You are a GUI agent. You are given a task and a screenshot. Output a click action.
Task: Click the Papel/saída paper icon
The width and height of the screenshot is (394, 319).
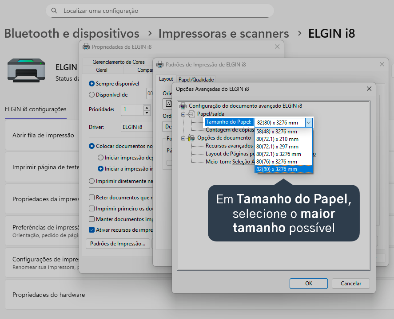pyautogui.click(x=191, y=114)
